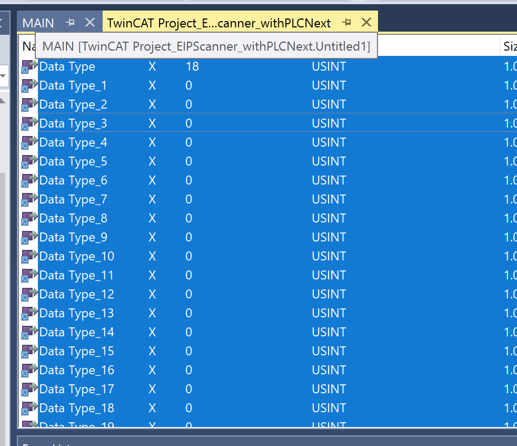Click USINT type in first Data Type row
The image size is (517, 446).
coord(329,66)
